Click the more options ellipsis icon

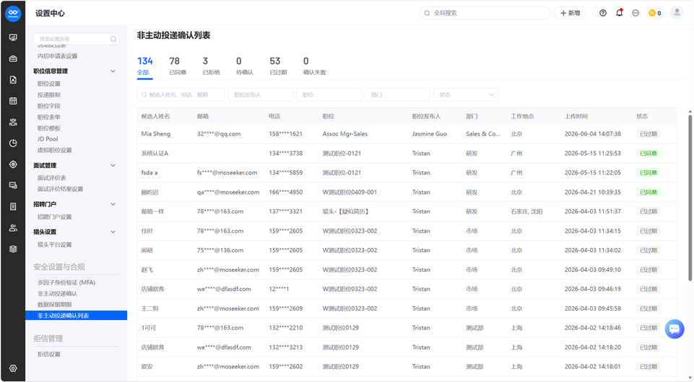(636, 13)
